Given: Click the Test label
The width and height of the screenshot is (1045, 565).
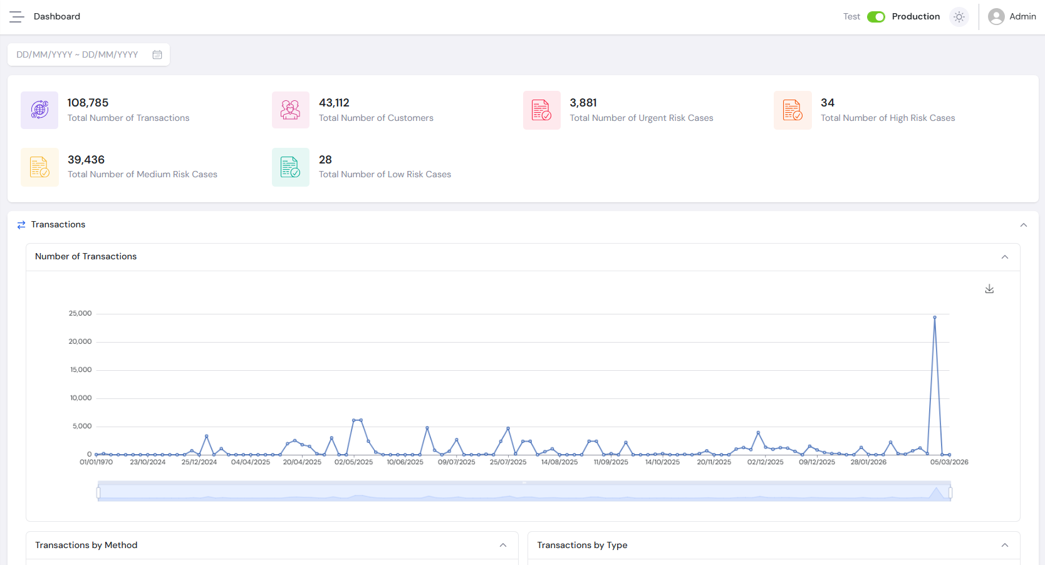Looking at the screenshot, I should [x=851, y=16].
